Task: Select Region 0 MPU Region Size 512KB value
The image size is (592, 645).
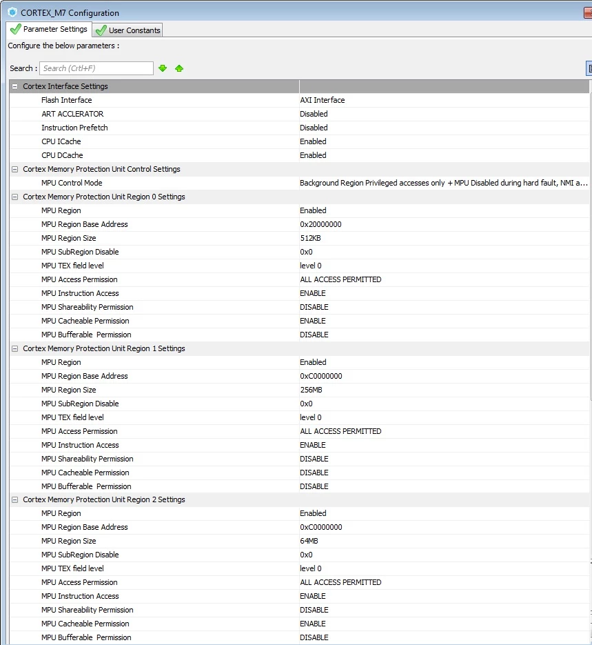Action: click(x=444, y=238)
